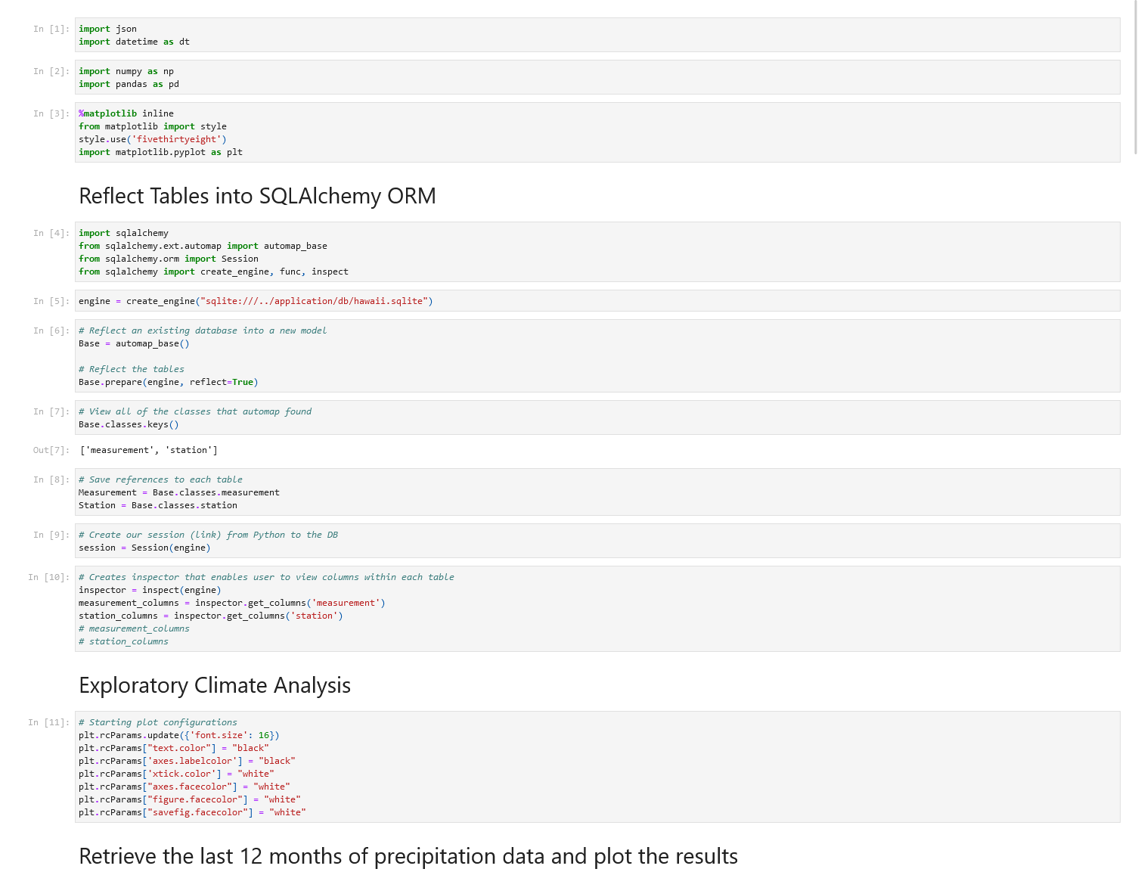
Task: Click the 'Retrieve the last 12 months' heading
Action: coord(408,856)
